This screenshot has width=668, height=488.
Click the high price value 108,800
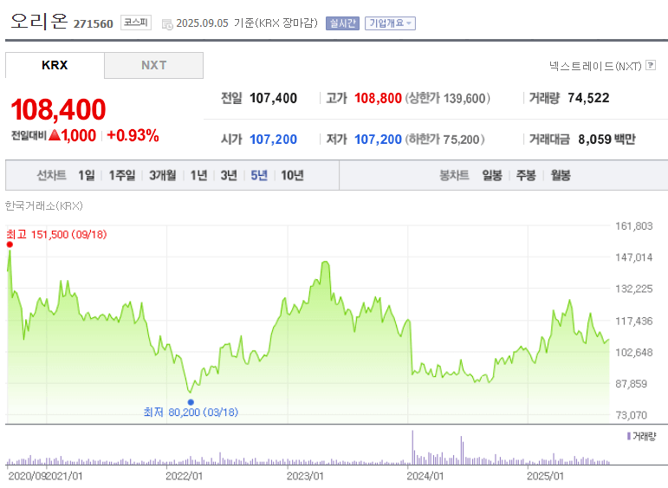pyautogui.click(x=378, y=98)
